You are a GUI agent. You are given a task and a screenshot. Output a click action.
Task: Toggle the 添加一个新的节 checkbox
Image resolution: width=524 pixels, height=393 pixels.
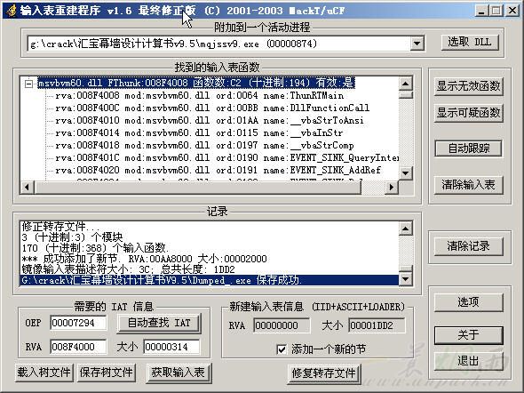click(x=282, y=349)
